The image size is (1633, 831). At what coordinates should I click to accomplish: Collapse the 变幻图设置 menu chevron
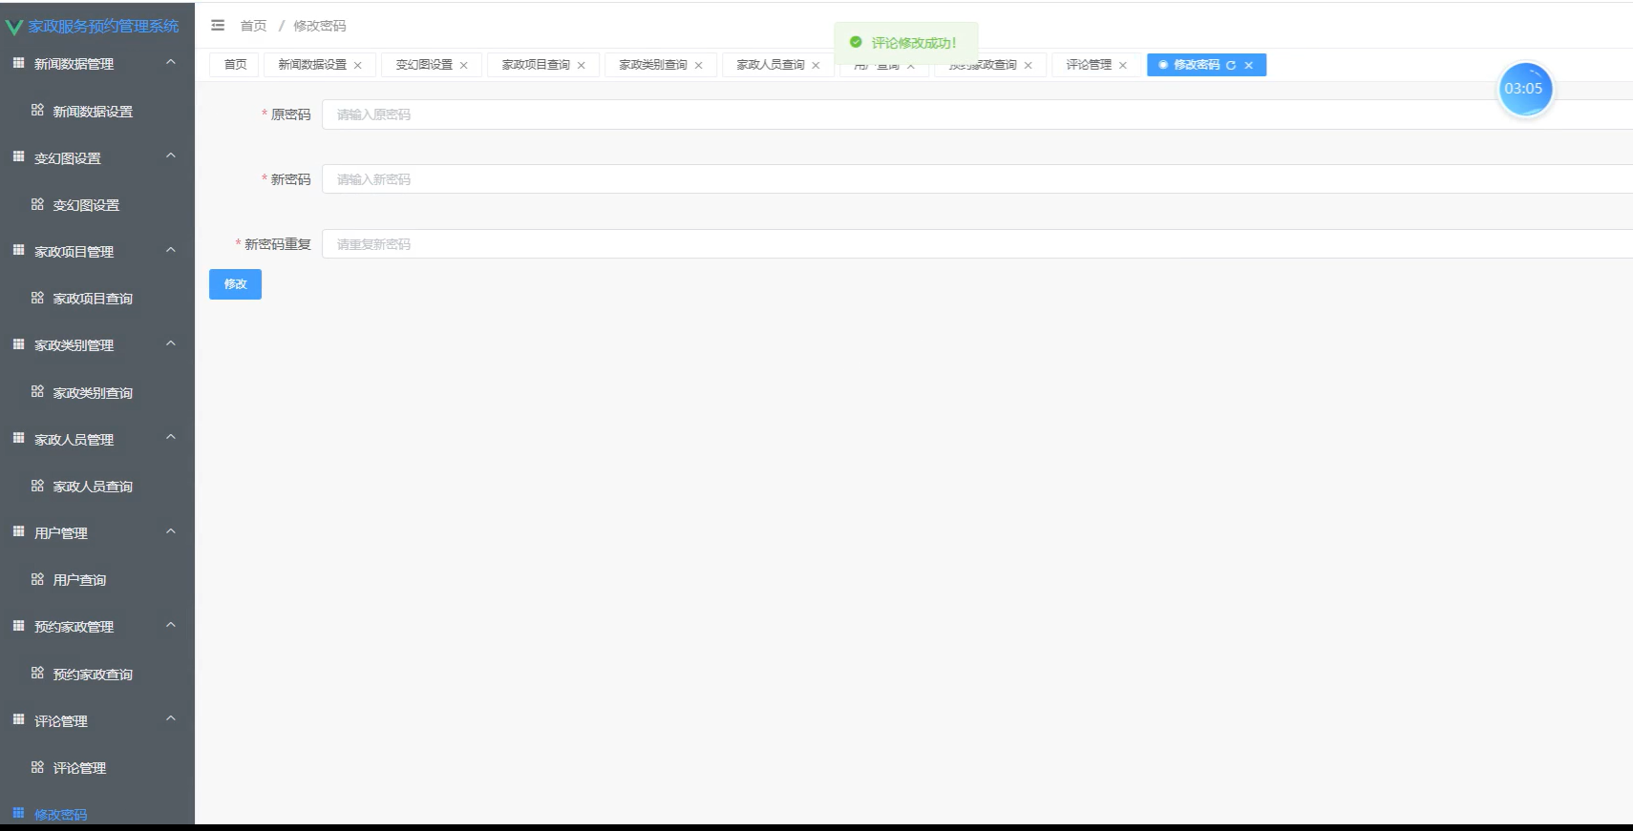pos(171,156)
